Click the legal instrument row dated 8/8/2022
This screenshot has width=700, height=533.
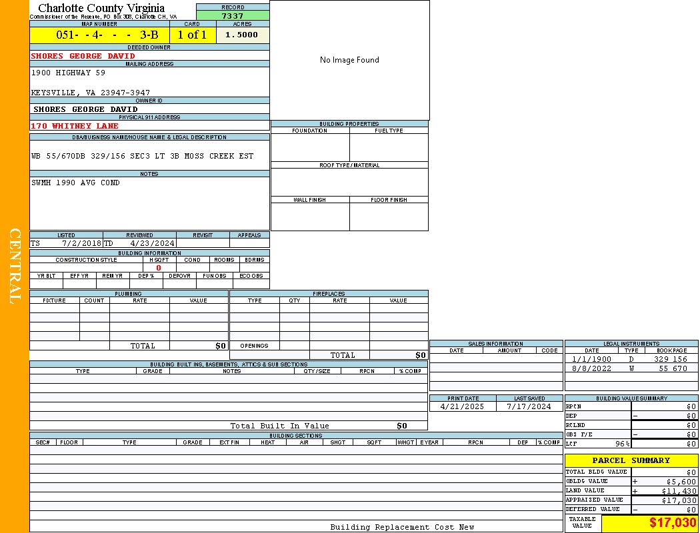click(631, 368)
